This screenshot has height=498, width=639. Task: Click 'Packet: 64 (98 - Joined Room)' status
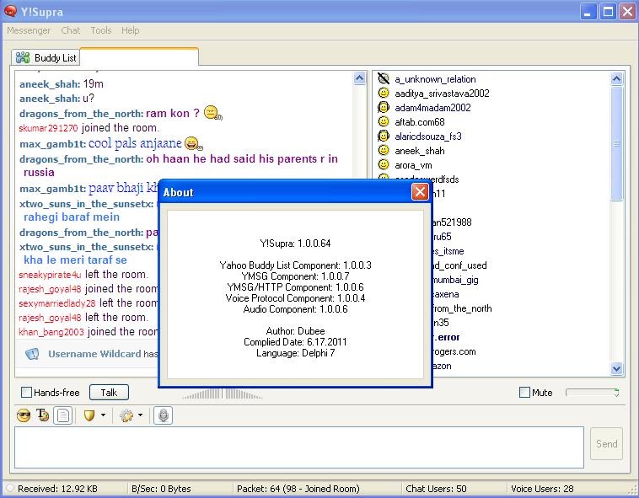point(298,489)
